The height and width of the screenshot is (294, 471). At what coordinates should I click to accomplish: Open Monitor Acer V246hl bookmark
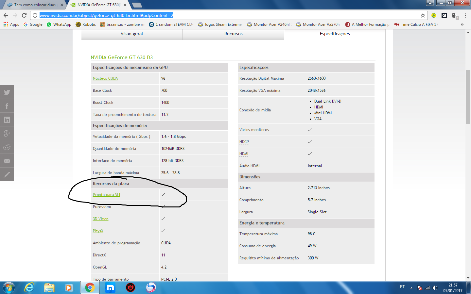tap(269, 24)
